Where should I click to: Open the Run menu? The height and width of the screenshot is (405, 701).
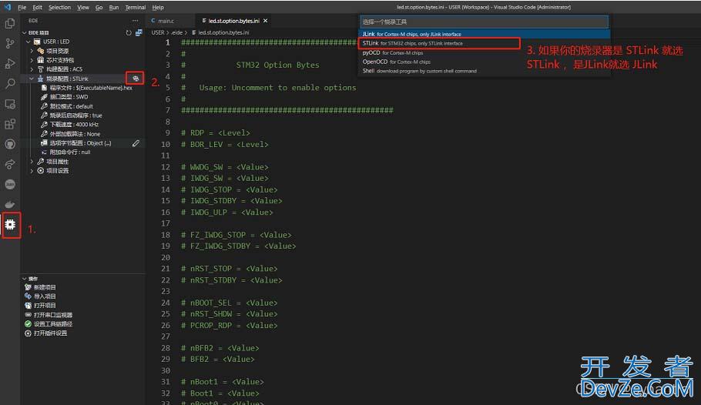coord(114,7)
